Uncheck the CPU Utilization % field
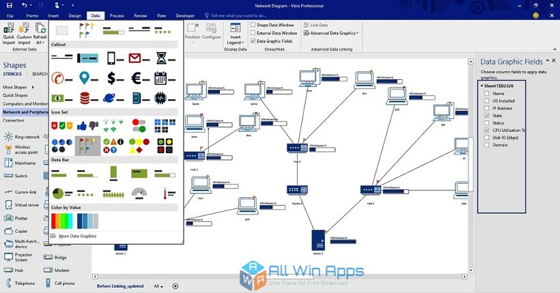 pyautogui.click(x=486, y=130)
